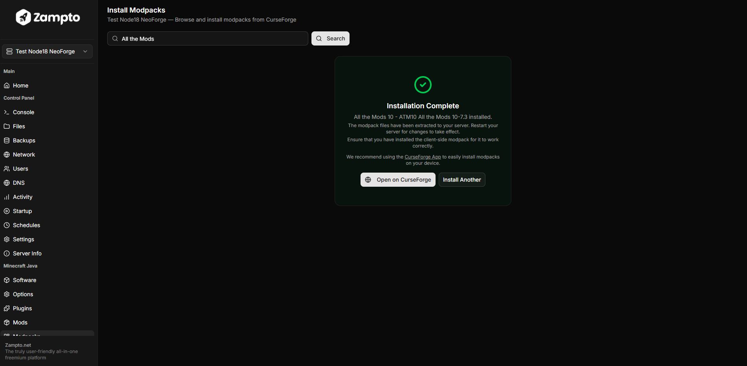Screen dimensions: 747x366
Task: Open the Schedules page
Action: click(47, 225)
